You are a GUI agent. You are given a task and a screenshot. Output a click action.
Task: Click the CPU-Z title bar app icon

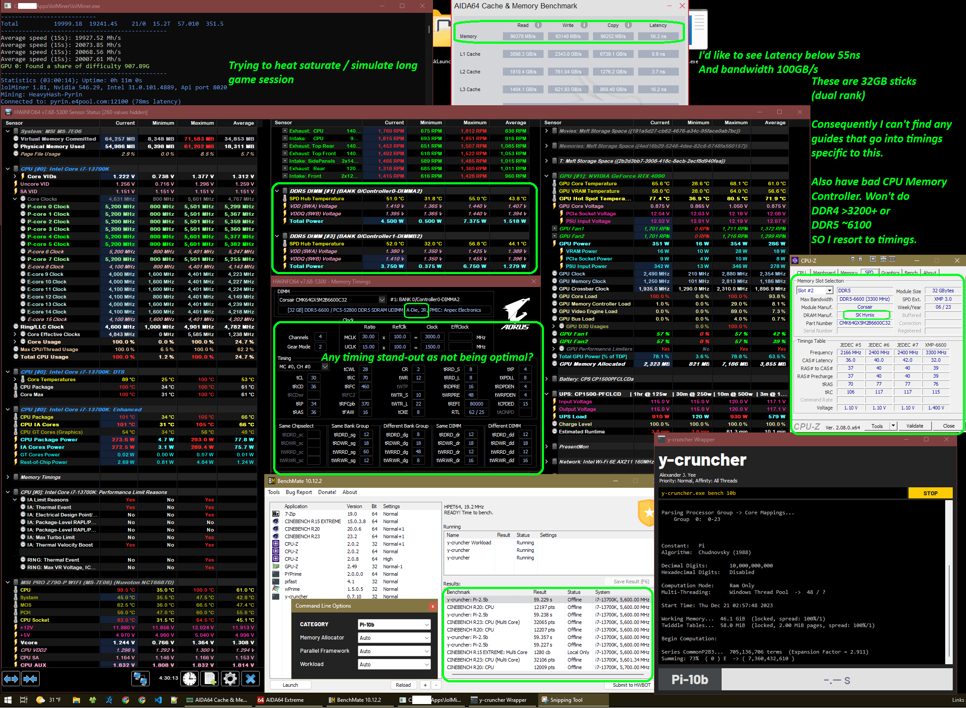(x=795, y=260)
